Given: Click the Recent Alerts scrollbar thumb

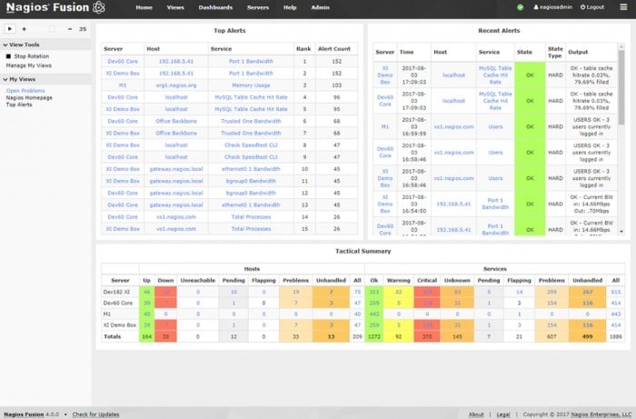Looking at the screenshot, I should pos(621,87).
